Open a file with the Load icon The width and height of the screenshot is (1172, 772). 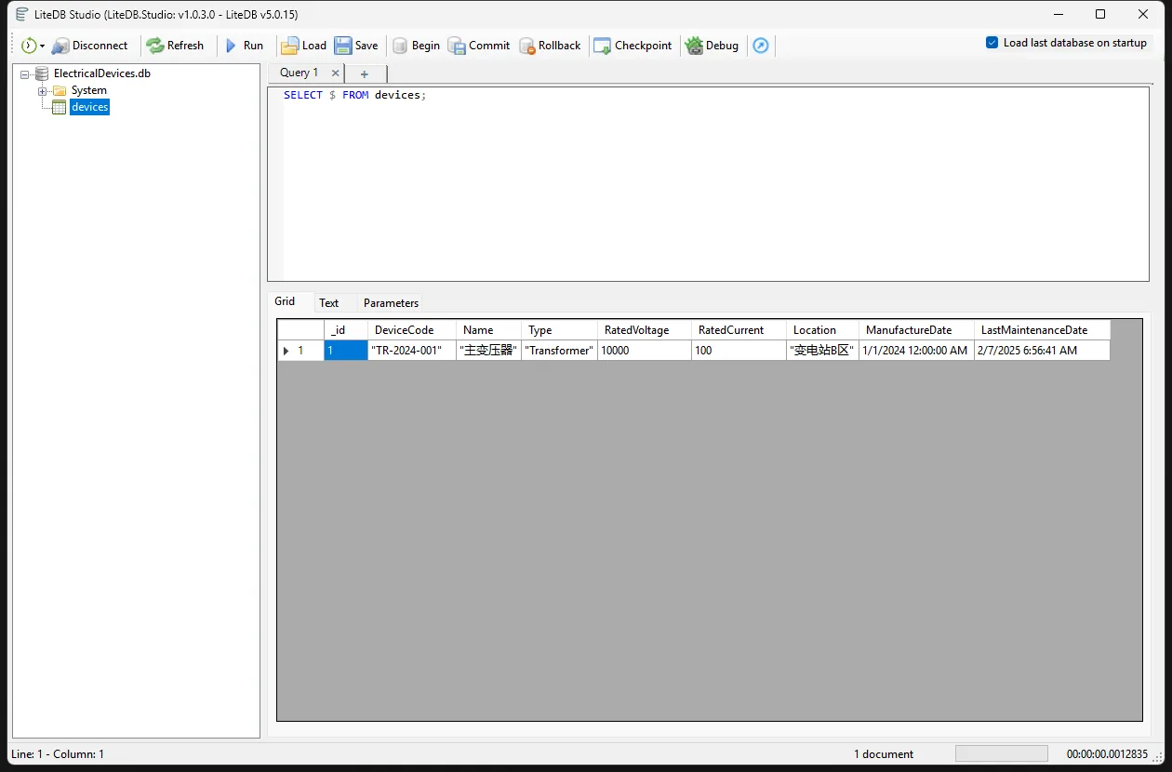[x=290, y=46]
